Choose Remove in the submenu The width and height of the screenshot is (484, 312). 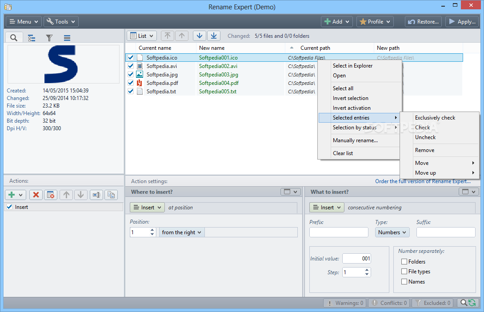point(424,150)
